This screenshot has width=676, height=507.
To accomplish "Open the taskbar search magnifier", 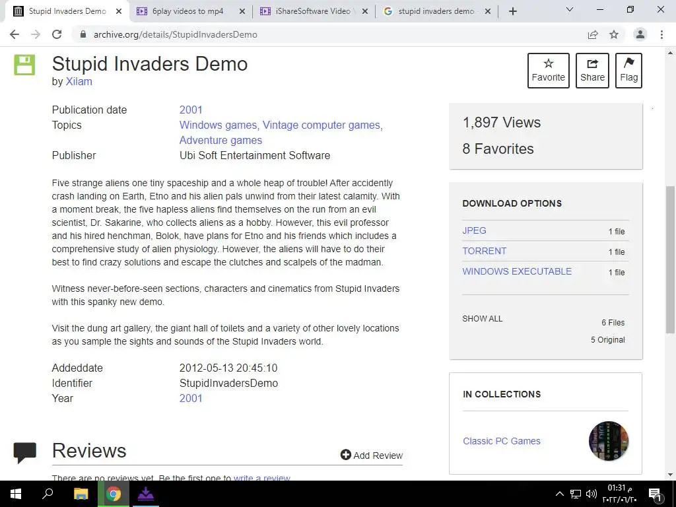I will [48, 494].
